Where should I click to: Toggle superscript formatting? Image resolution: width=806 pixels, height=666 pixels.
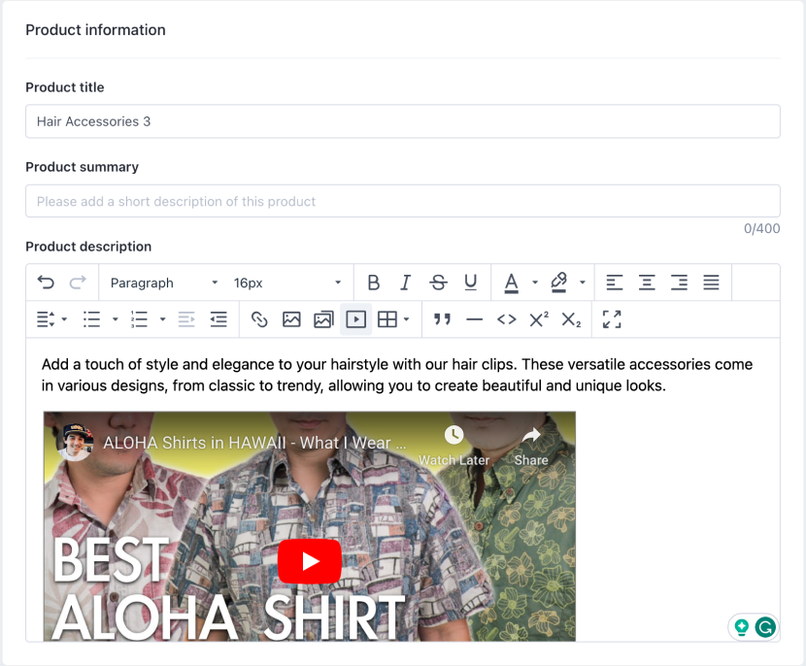(x=539, y=319)
